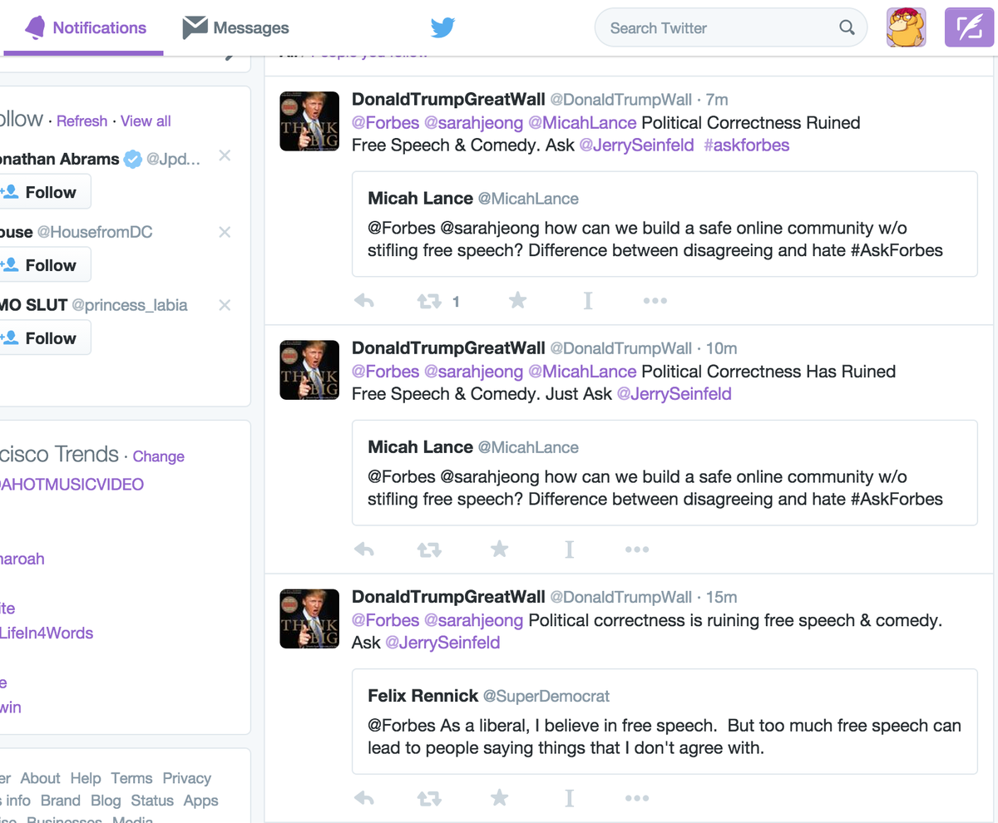The height and width of the screenshot is (823, 998).
Task: Click @JerrySeinfeld mention in 10m tweet
Action: [674, 394]
